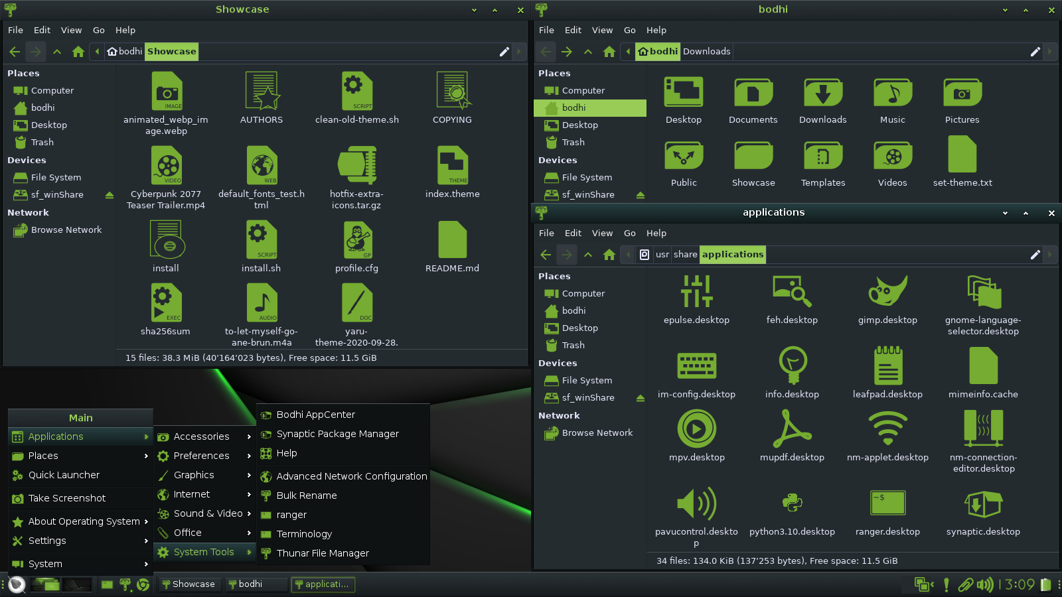Open animated_webp_image.webp file icon in Showcase
This screenshot has height=597, width=1062.
166,91
